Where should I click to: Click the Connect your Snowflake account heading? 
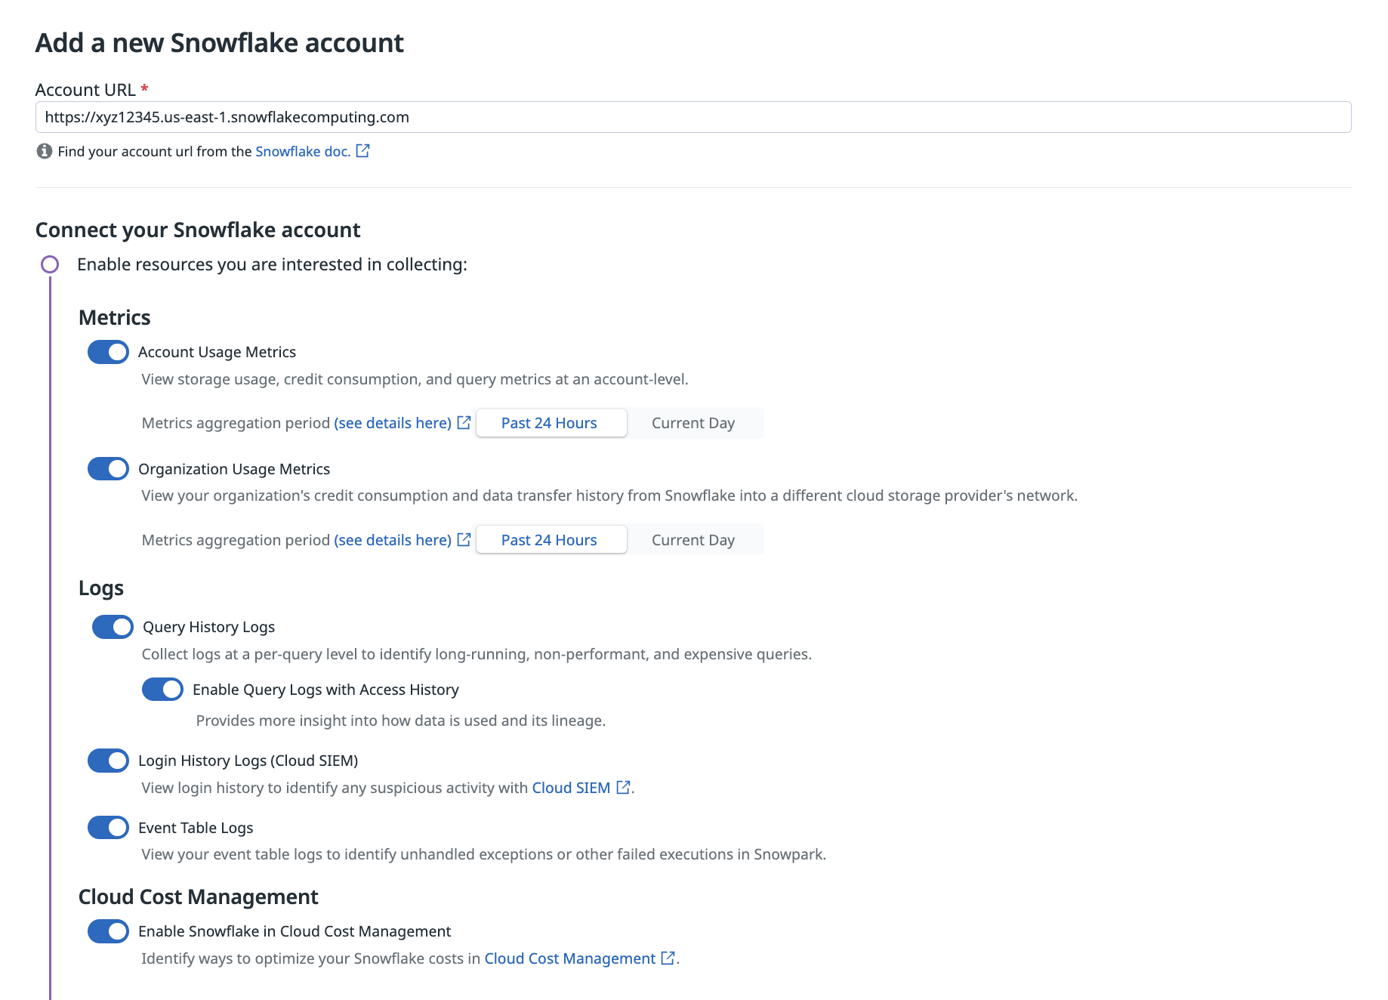pyautogui.click(x=198, y=230)
